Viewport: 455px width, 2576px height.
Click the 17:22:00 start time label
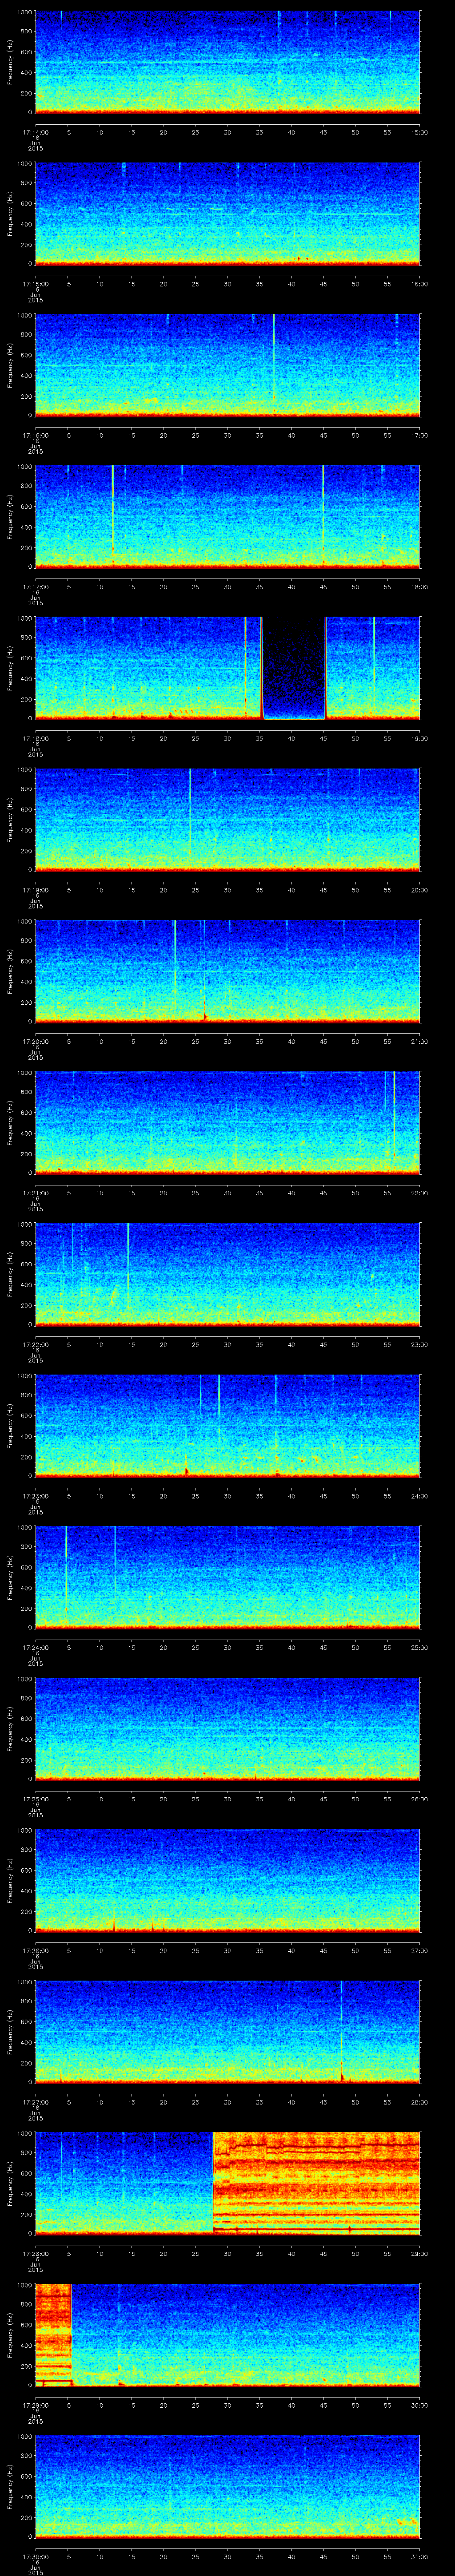[x=35, y=1345]
